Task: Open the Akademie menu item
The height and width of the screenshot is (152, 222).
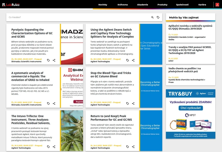Action: (142, 5)
